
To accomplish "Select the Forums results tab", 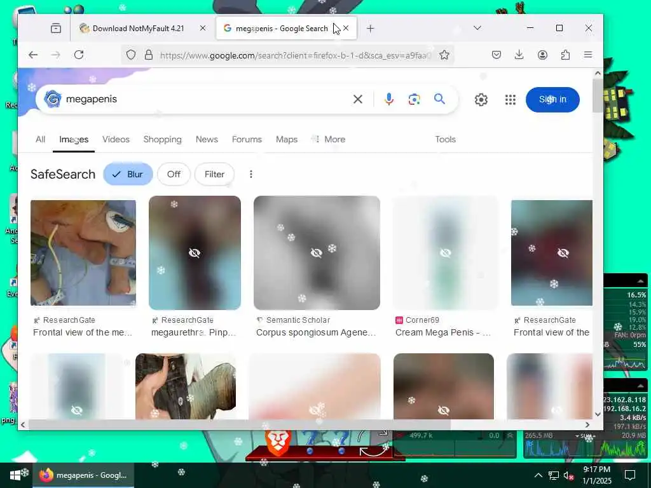I will (247, 139).
